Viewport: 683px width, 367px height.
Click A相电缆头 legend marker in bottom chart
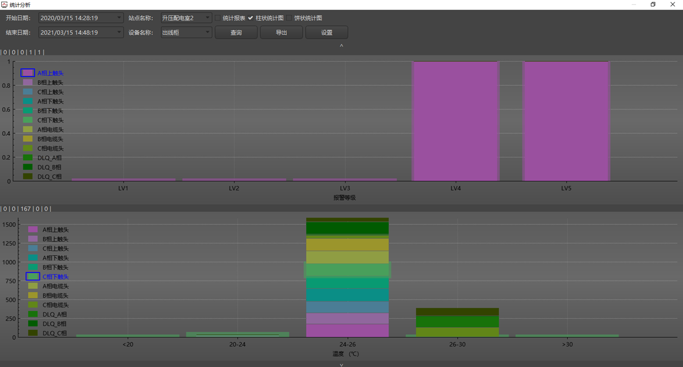(33, 286)
